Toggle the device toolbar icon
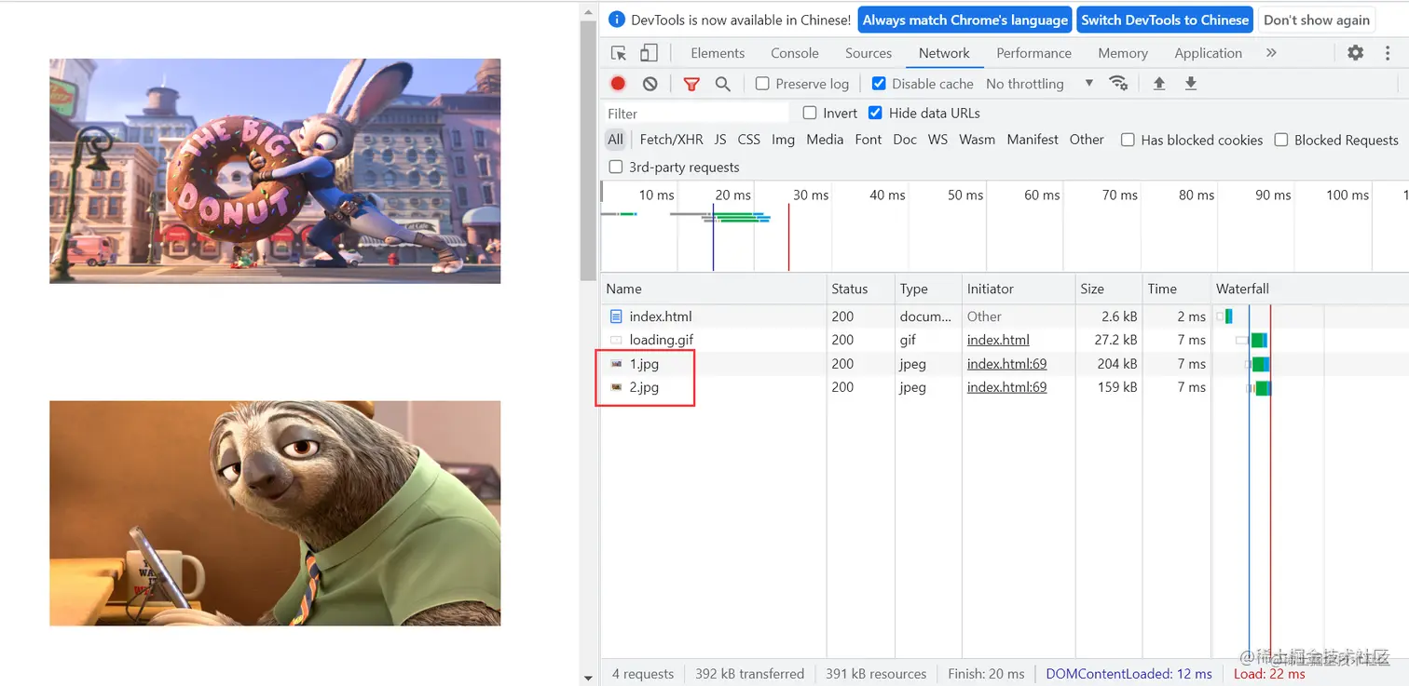Screen dimensions: 1409x686 click(x=649, y=53)
